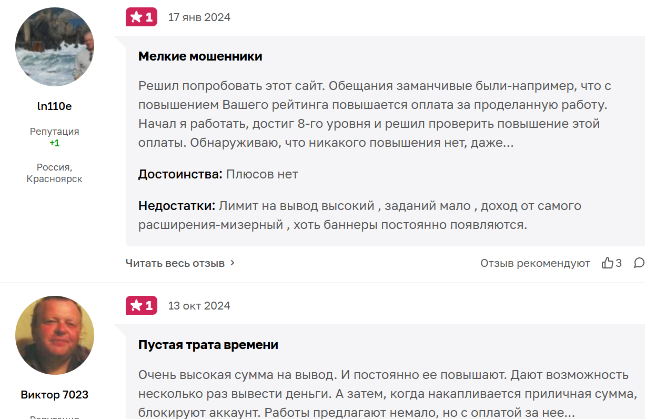This screenshot has height=419, width=645.
Task: Click the 'Недостатки:' label
Action: point(177,206)
